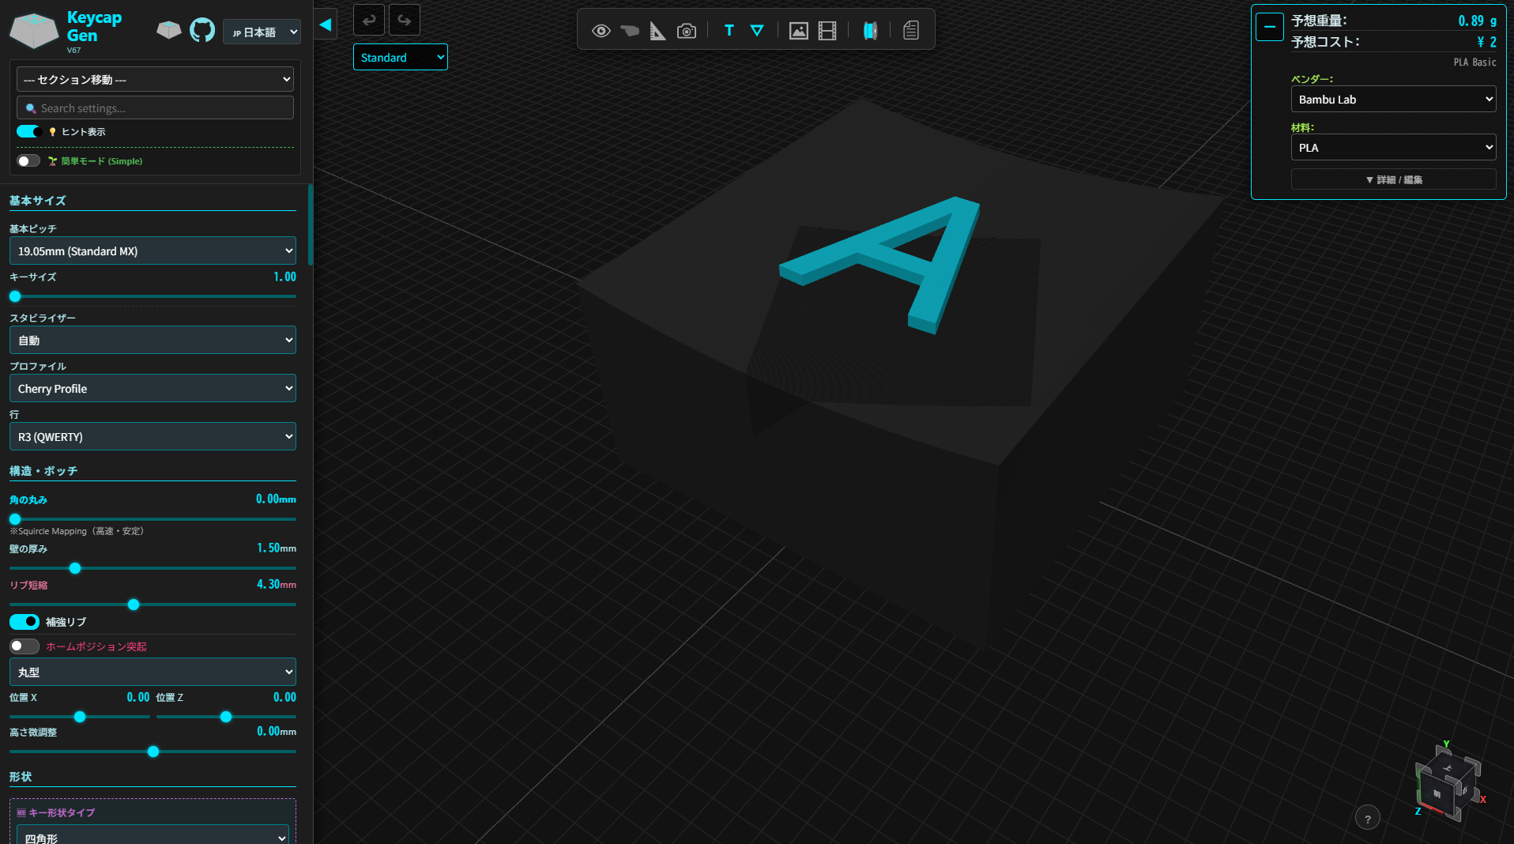Enable 簡単モード (Simple) toggle
This screenshot has height=844, width=1514.
point(28,161)
